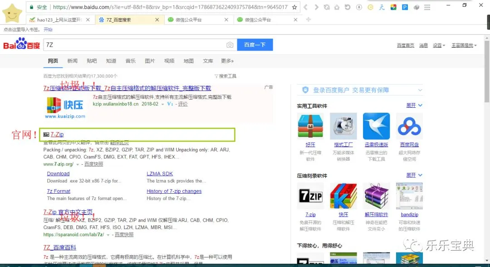Expand the 实用工具软件 展开 section

414,105
